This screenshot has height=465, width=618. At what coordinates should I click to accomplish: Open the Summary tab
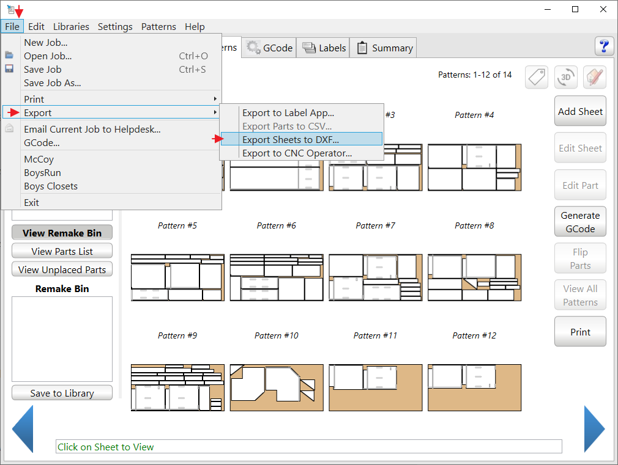[384, 48]
